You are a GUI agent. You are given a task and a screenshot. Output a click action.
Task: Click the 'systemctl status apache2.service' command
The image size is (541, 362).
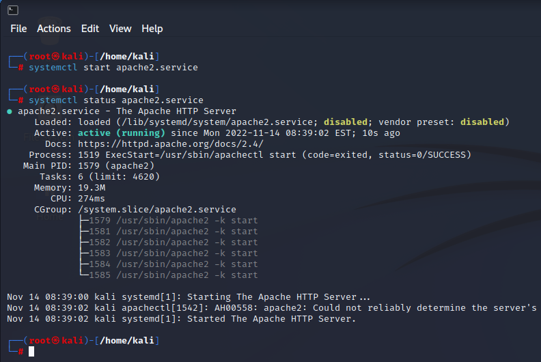click(116, 100)
